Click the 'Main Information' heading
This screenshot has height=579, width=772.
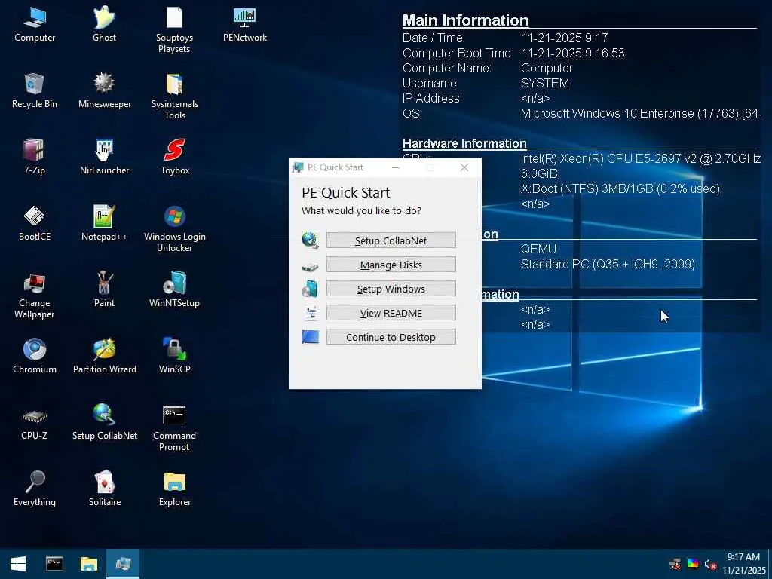click(x=466, y=20)
